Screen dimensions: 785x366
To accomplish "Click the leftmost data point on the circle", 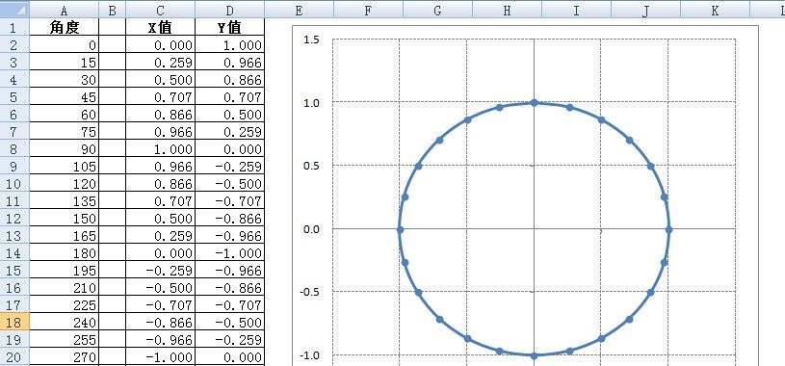I will 400,230.
